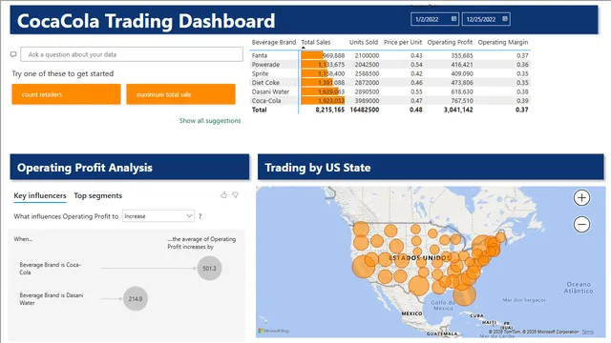Sort by Price per Unit column header
Image resolution: width=611 pixels, height=343 pixels.
point(403,42)
